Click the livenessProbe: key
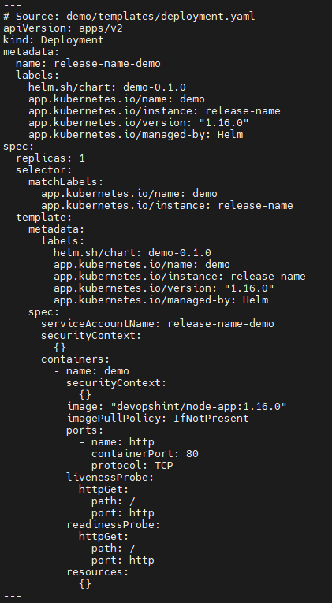The width and height of the screenshot is (332, 603). [x=110, y=478]
